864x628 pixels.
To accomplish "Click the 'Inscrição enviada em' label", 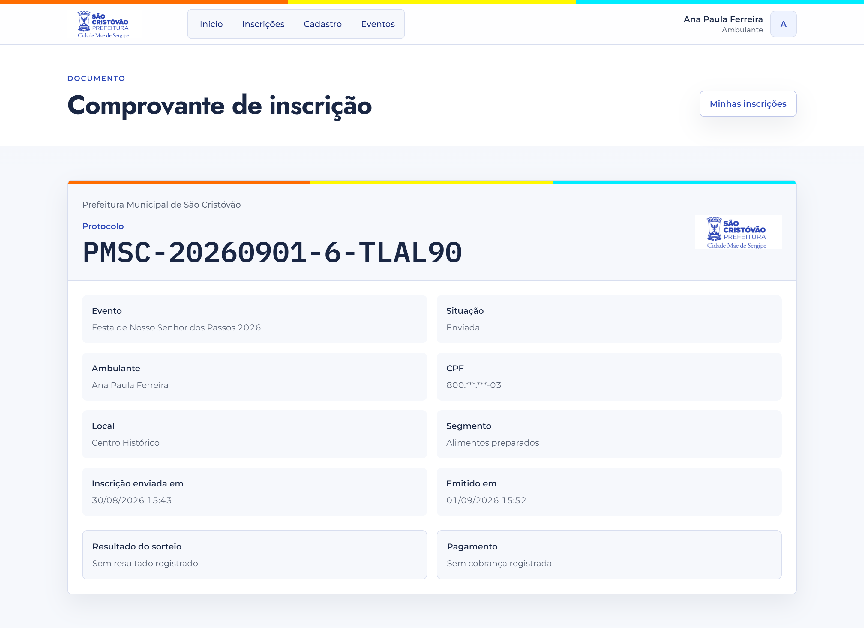I will 137,483.
